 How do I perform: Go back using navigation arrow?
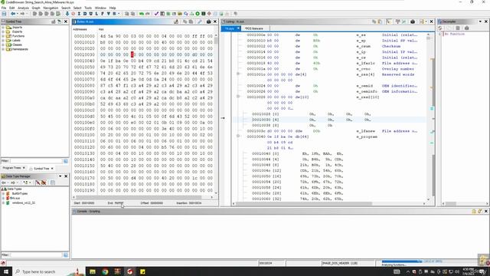click(13, 14)
